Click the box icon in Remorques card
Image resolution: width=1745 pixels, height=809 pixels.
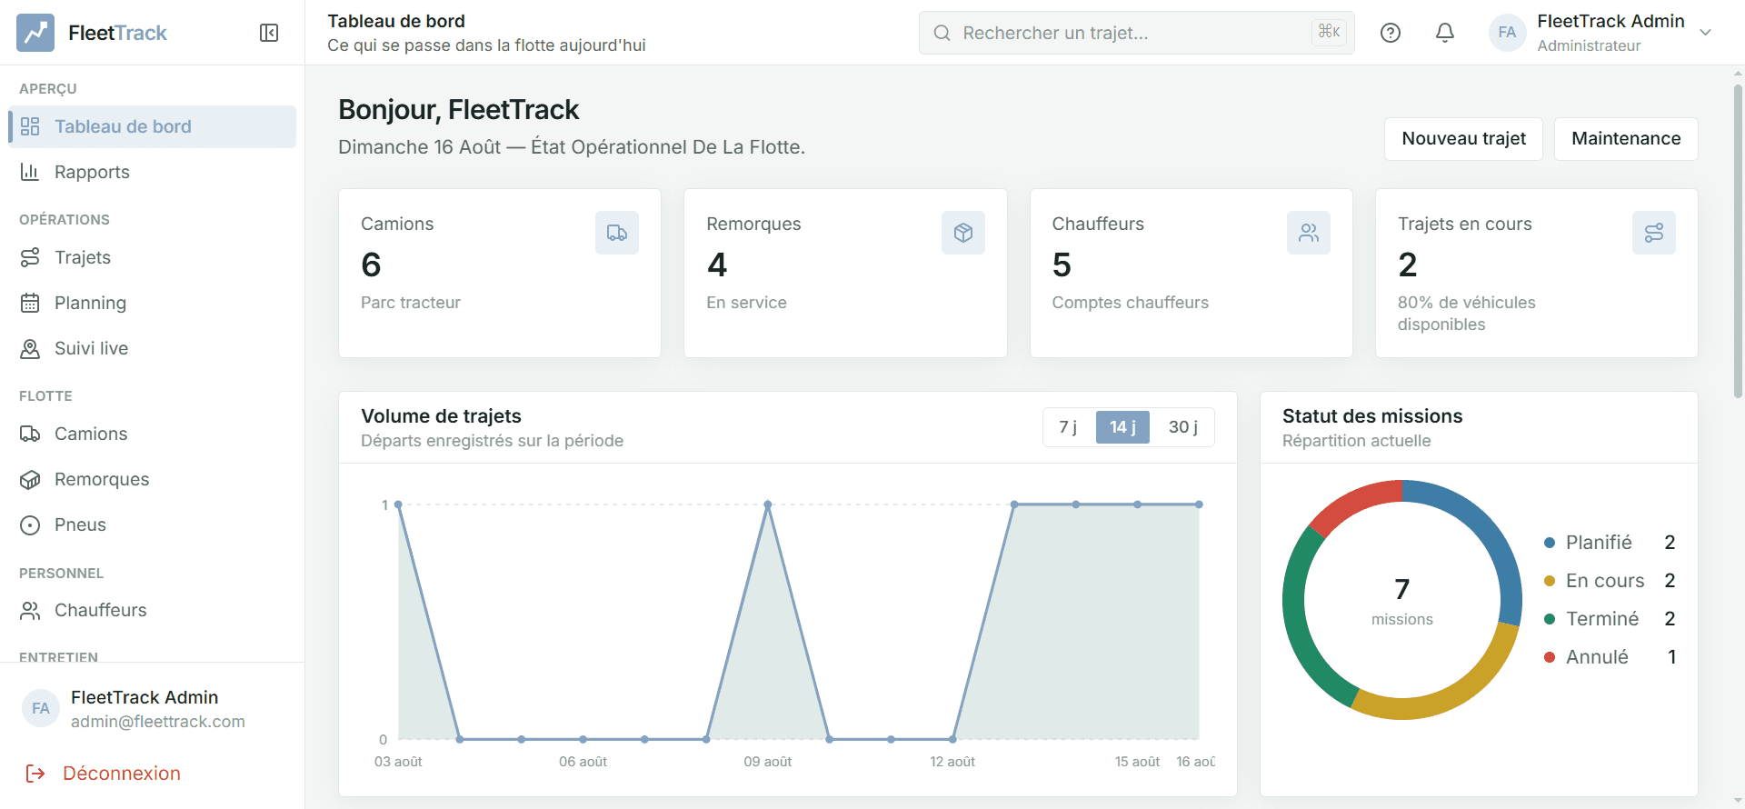click(963, 233)
